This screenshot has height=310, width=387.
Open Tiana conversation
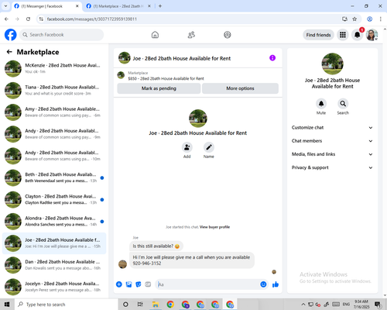[x=54, y=91]
